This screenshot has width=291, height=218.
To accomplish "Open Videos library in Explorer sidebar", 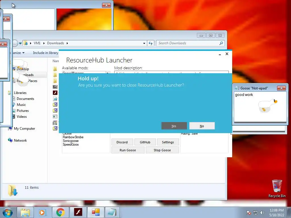I will pyautogui.click(x=22, y=116).
